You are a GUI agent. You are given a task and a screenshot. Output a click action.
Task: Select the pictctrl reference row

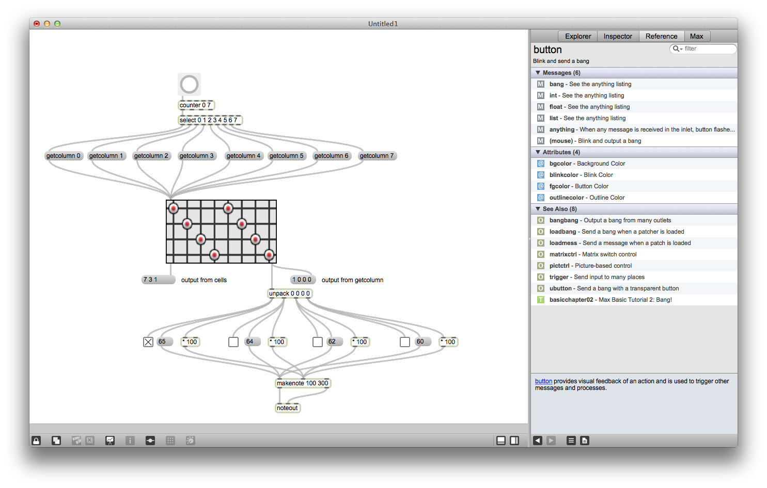pos(634,266)
